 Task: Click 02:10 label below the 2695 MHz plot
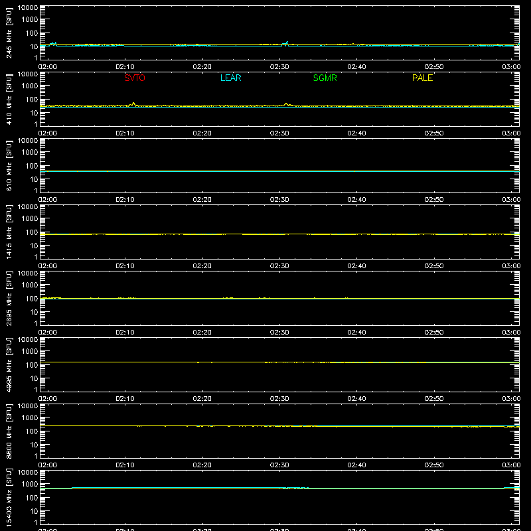pos(125,333)
